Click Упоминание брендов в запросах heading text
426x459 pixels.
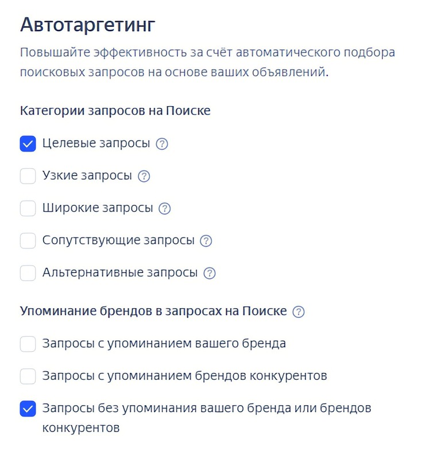(x=153, y=312)
